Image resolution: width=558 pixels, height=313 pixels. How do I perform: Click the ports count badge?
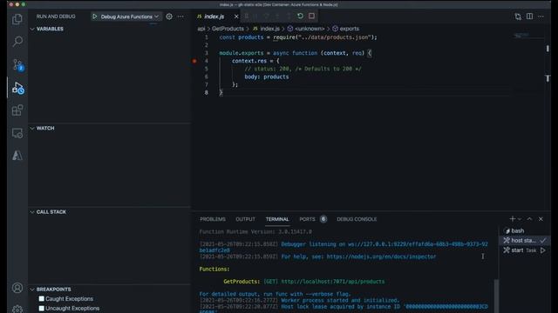323,219
